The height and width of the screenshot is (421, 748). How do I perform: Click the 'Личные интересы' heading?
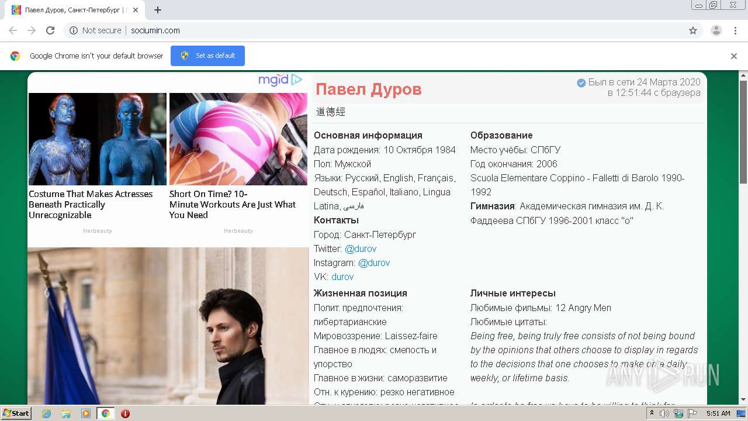[513, 294]
